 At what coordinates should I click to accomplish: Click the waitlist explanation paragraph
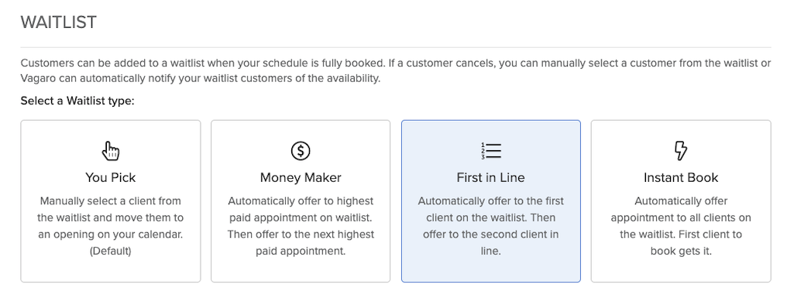click(x=396, y=71)
